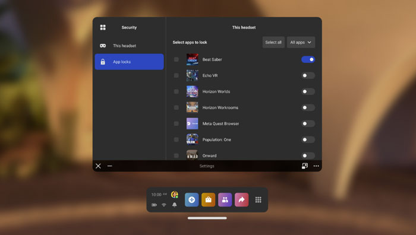
Task: Click the profile avatar in the dock
Action: point(175,195)
